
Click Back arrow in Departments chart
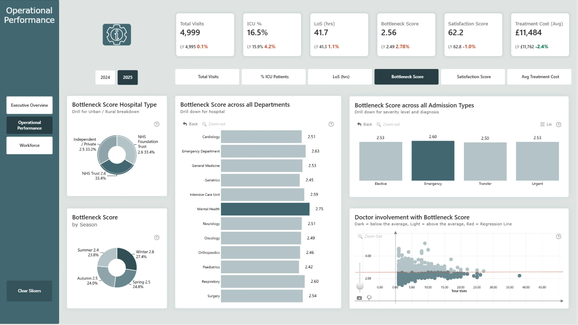pos(190,124)
